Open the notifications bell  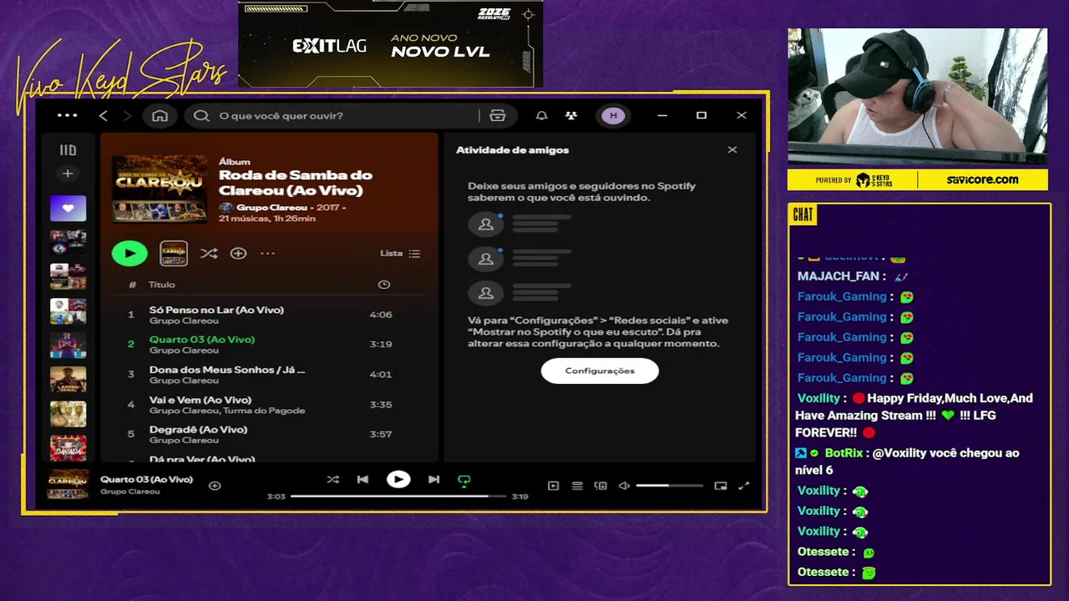[542, 116]
